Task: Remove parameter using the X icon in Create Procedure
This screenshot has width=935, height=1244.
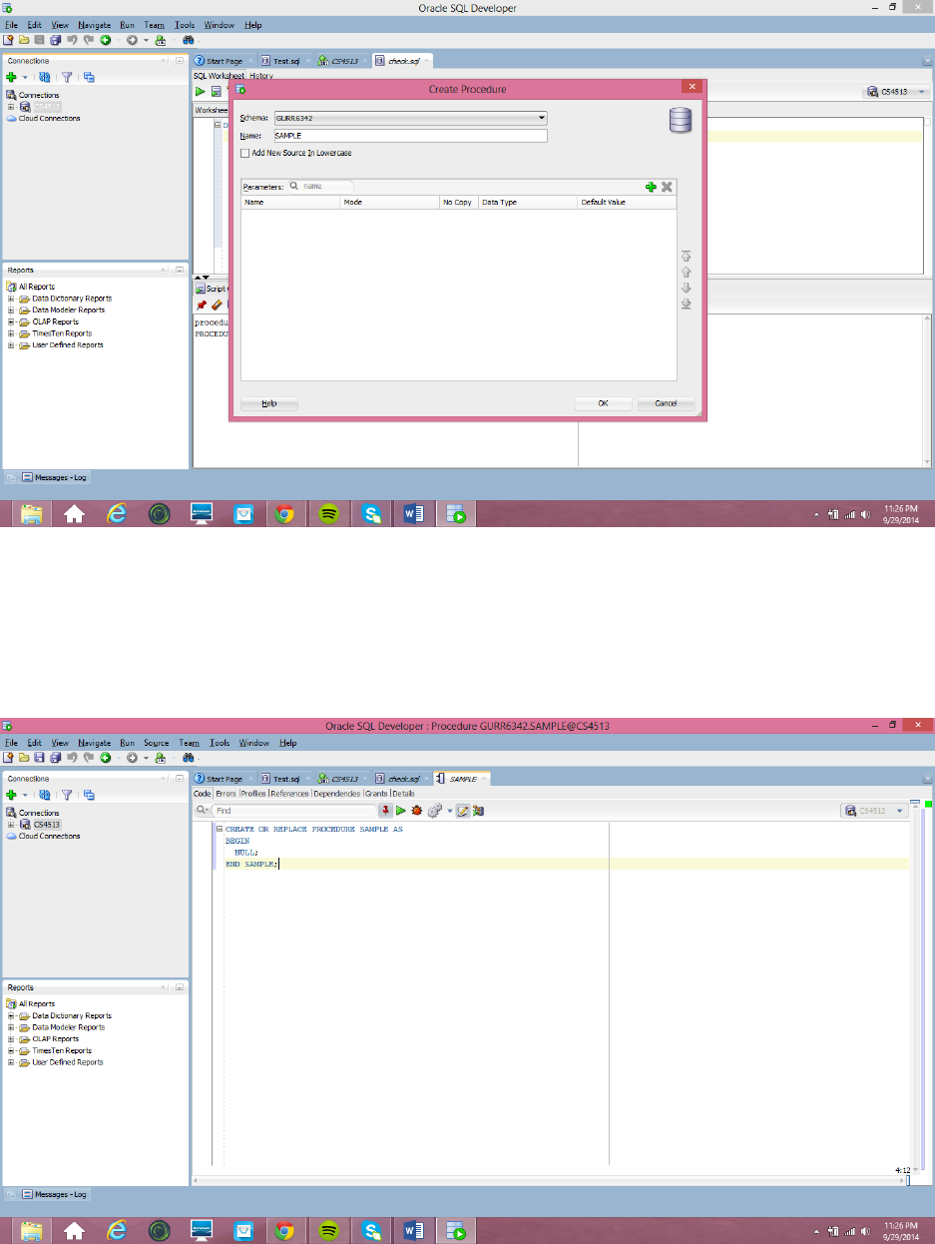Action: click(667, 187)
